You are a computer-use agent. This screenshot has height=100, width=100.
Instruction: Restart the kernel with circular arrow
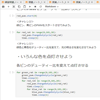40,6
